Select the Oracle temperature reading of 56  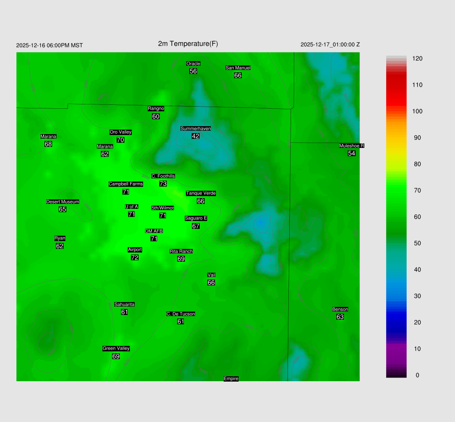(193, 71)
